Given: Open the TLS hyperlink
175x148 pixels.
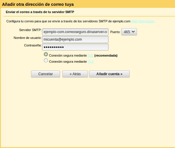Looking at the screenshot, I should tap(91, 62).
